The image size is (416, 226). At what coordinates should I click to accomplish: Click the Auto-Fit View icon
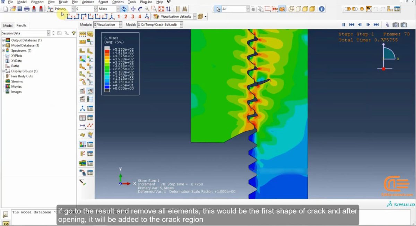point(161,9)
